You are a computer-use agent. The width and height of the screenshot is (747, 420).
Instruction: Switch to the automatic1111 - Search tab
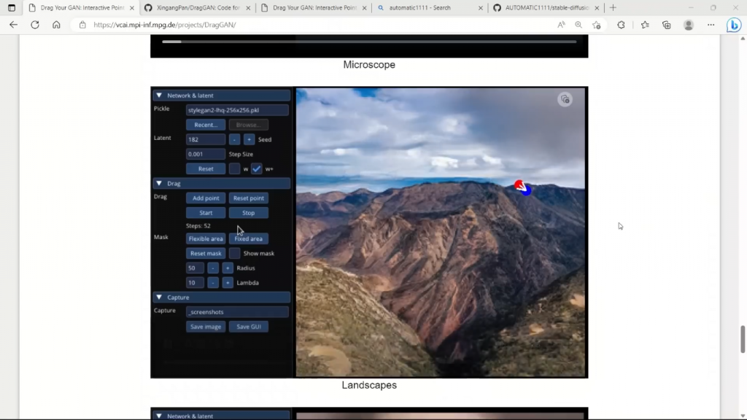pyautogui.click(x=430, y=7)
